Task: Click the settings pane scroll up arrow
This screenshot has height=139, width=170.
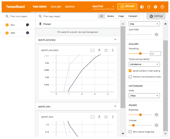Action: [165, 24]
